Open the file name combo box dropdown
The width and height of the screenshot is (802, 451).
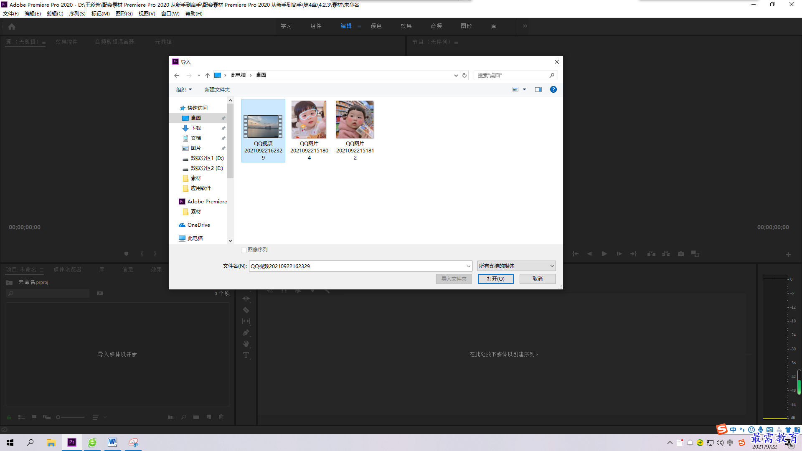click(468, 266)
